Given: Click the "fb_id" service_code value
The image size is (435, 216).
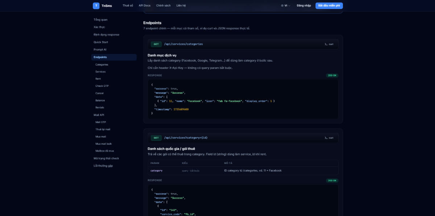Looking at the screenshot, I should click(190, 215).
